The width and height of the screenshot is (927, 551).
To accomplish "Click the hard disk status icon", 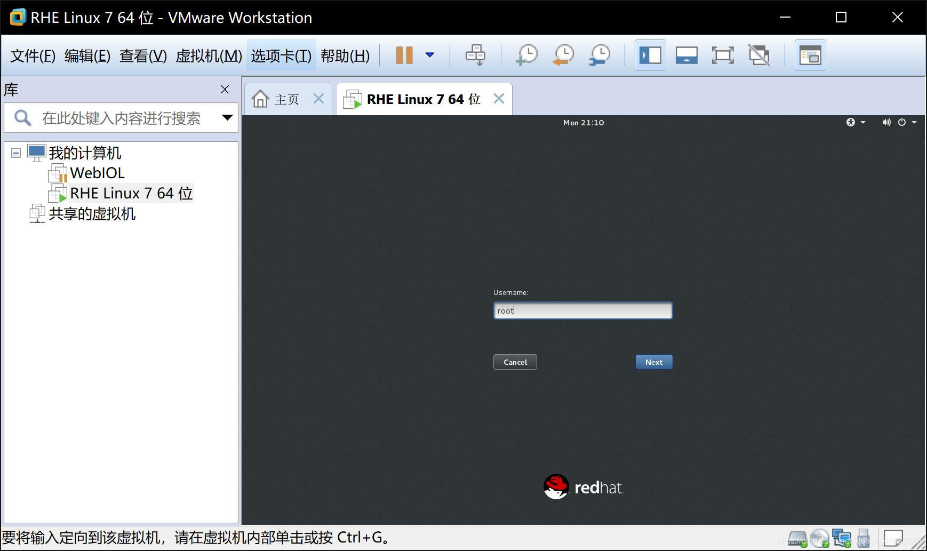I will (x=798, y=538).
